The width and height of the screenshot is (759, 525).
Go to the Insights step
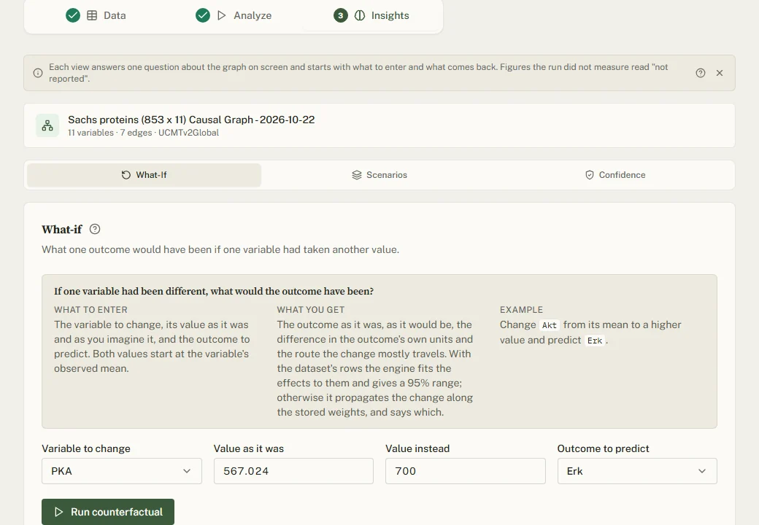pos(371,15)
